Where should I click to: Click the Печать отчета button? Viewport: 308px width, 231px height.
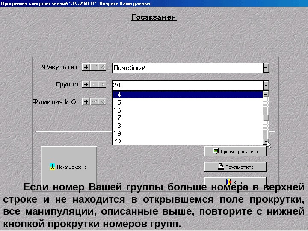pyautogui.click(x=235, y=167)
